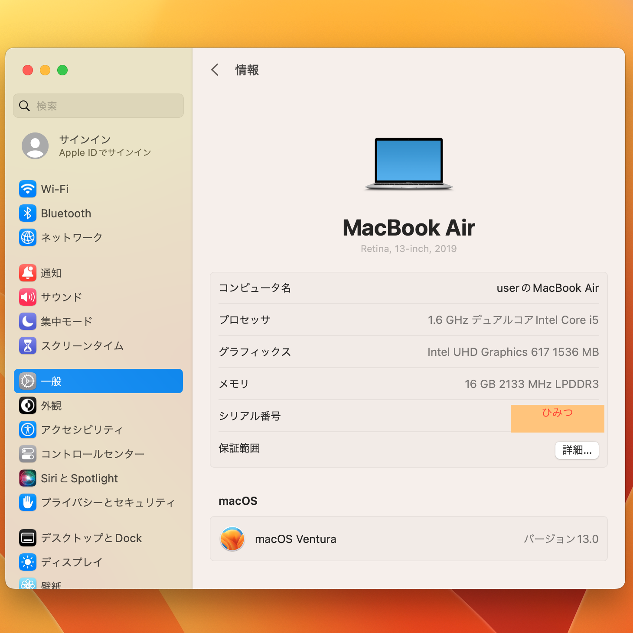The width and height of the screenshot is (633, 633).
Task: Open Bluetooth settings icon
Action: 28,213
